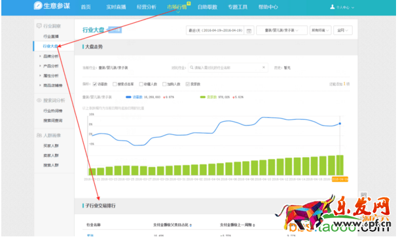Expand the 品牌分析 tree item
Image resolution: width=398 pixels, height=237 pixels.
pyautogui.click(x=40, y=56)
